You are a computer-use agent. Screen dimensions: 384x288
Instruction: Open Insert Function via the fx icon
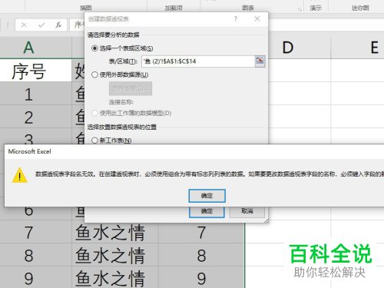click(x=58, y=25)
